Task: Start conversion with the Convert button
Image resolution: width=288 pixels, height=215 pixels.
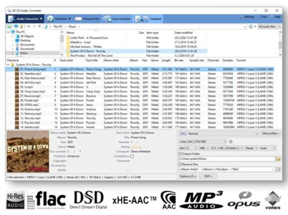Action: (148, 19)
